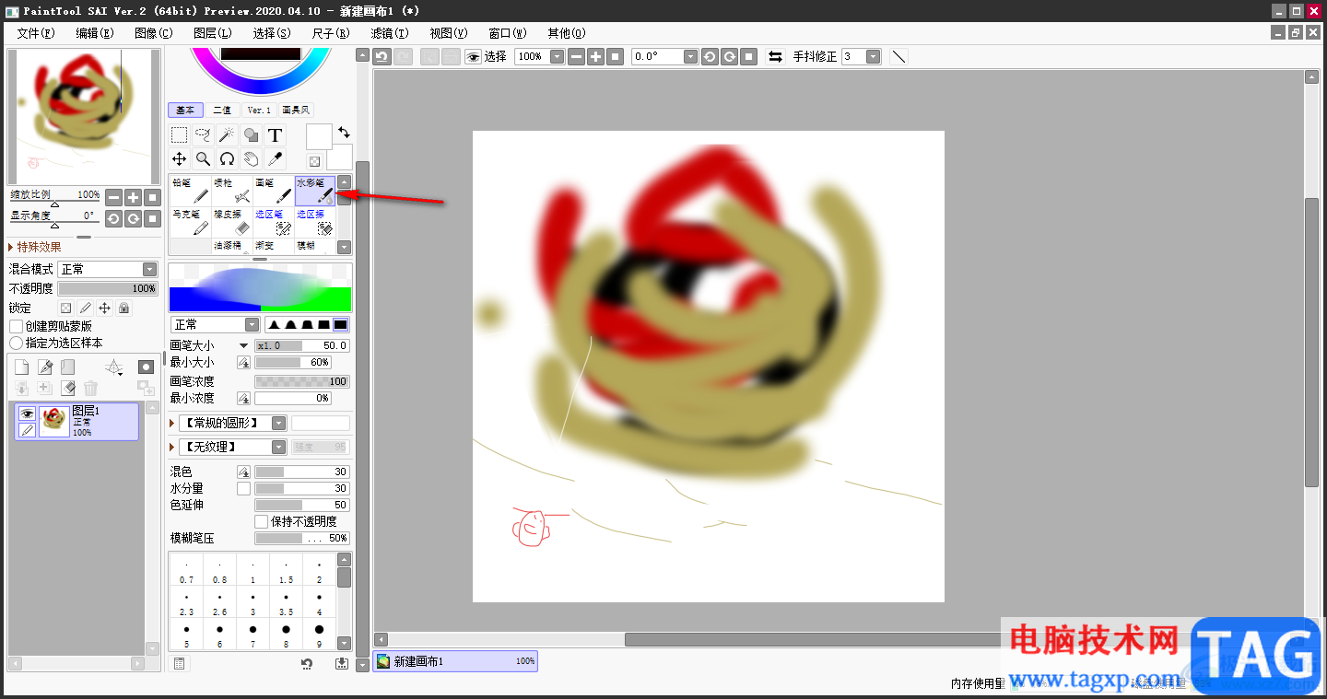Select the shape tool
Screen dimensions: 1327x699
(251, 135)
